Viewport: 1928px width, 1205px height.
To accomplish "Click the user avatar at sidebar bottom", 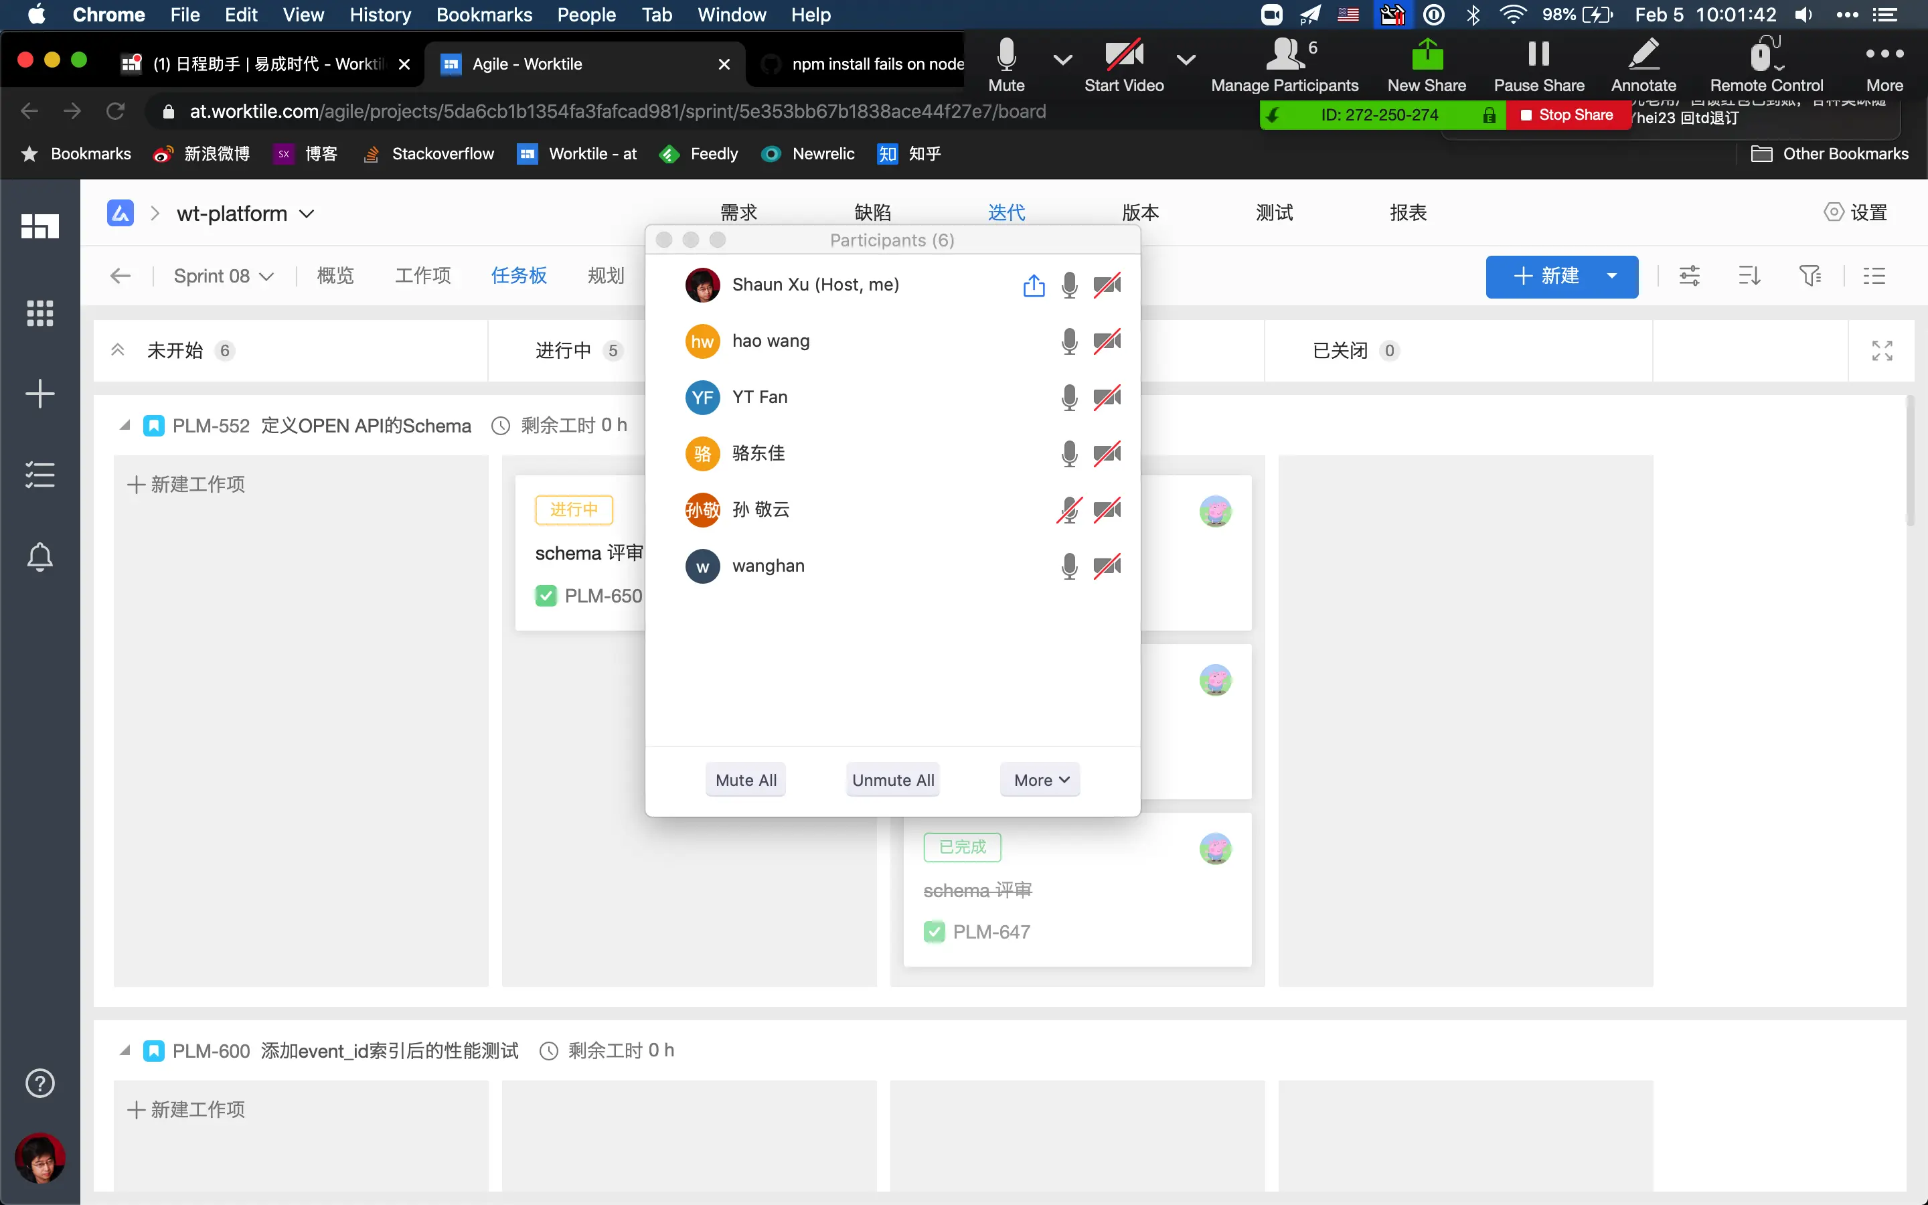I will 40,1158.
